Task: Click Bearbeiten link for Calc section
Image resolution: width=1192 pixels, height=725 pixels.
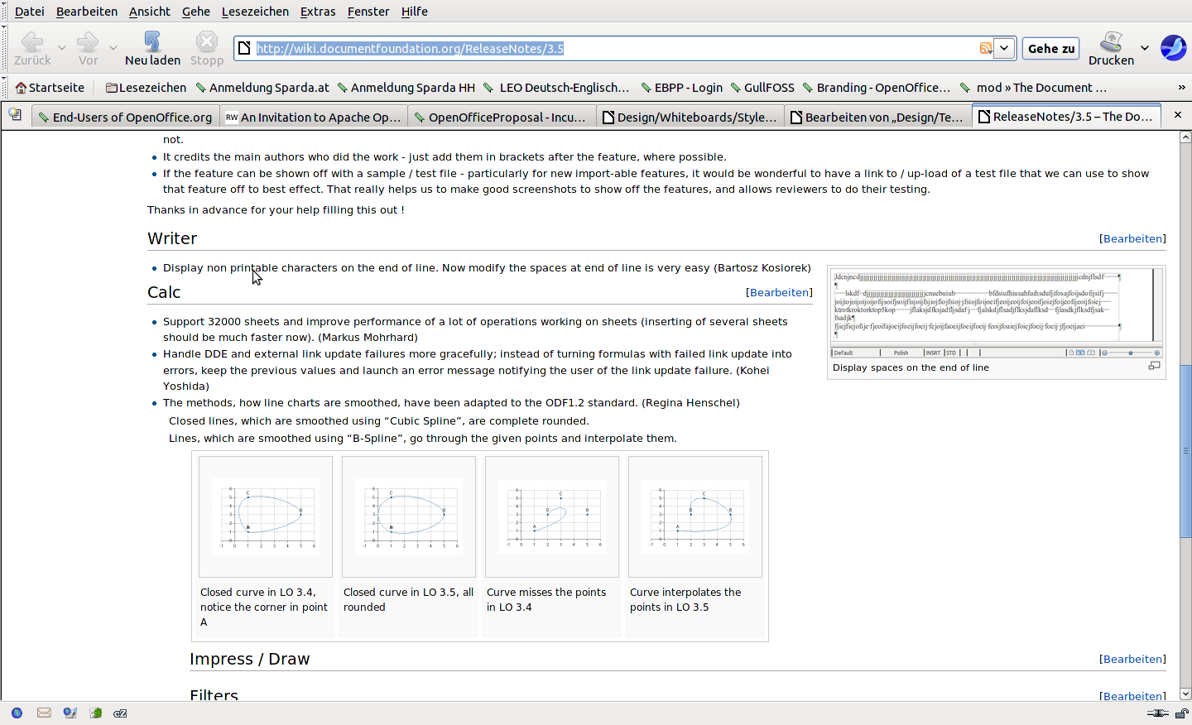Action: tap(779, 292)
